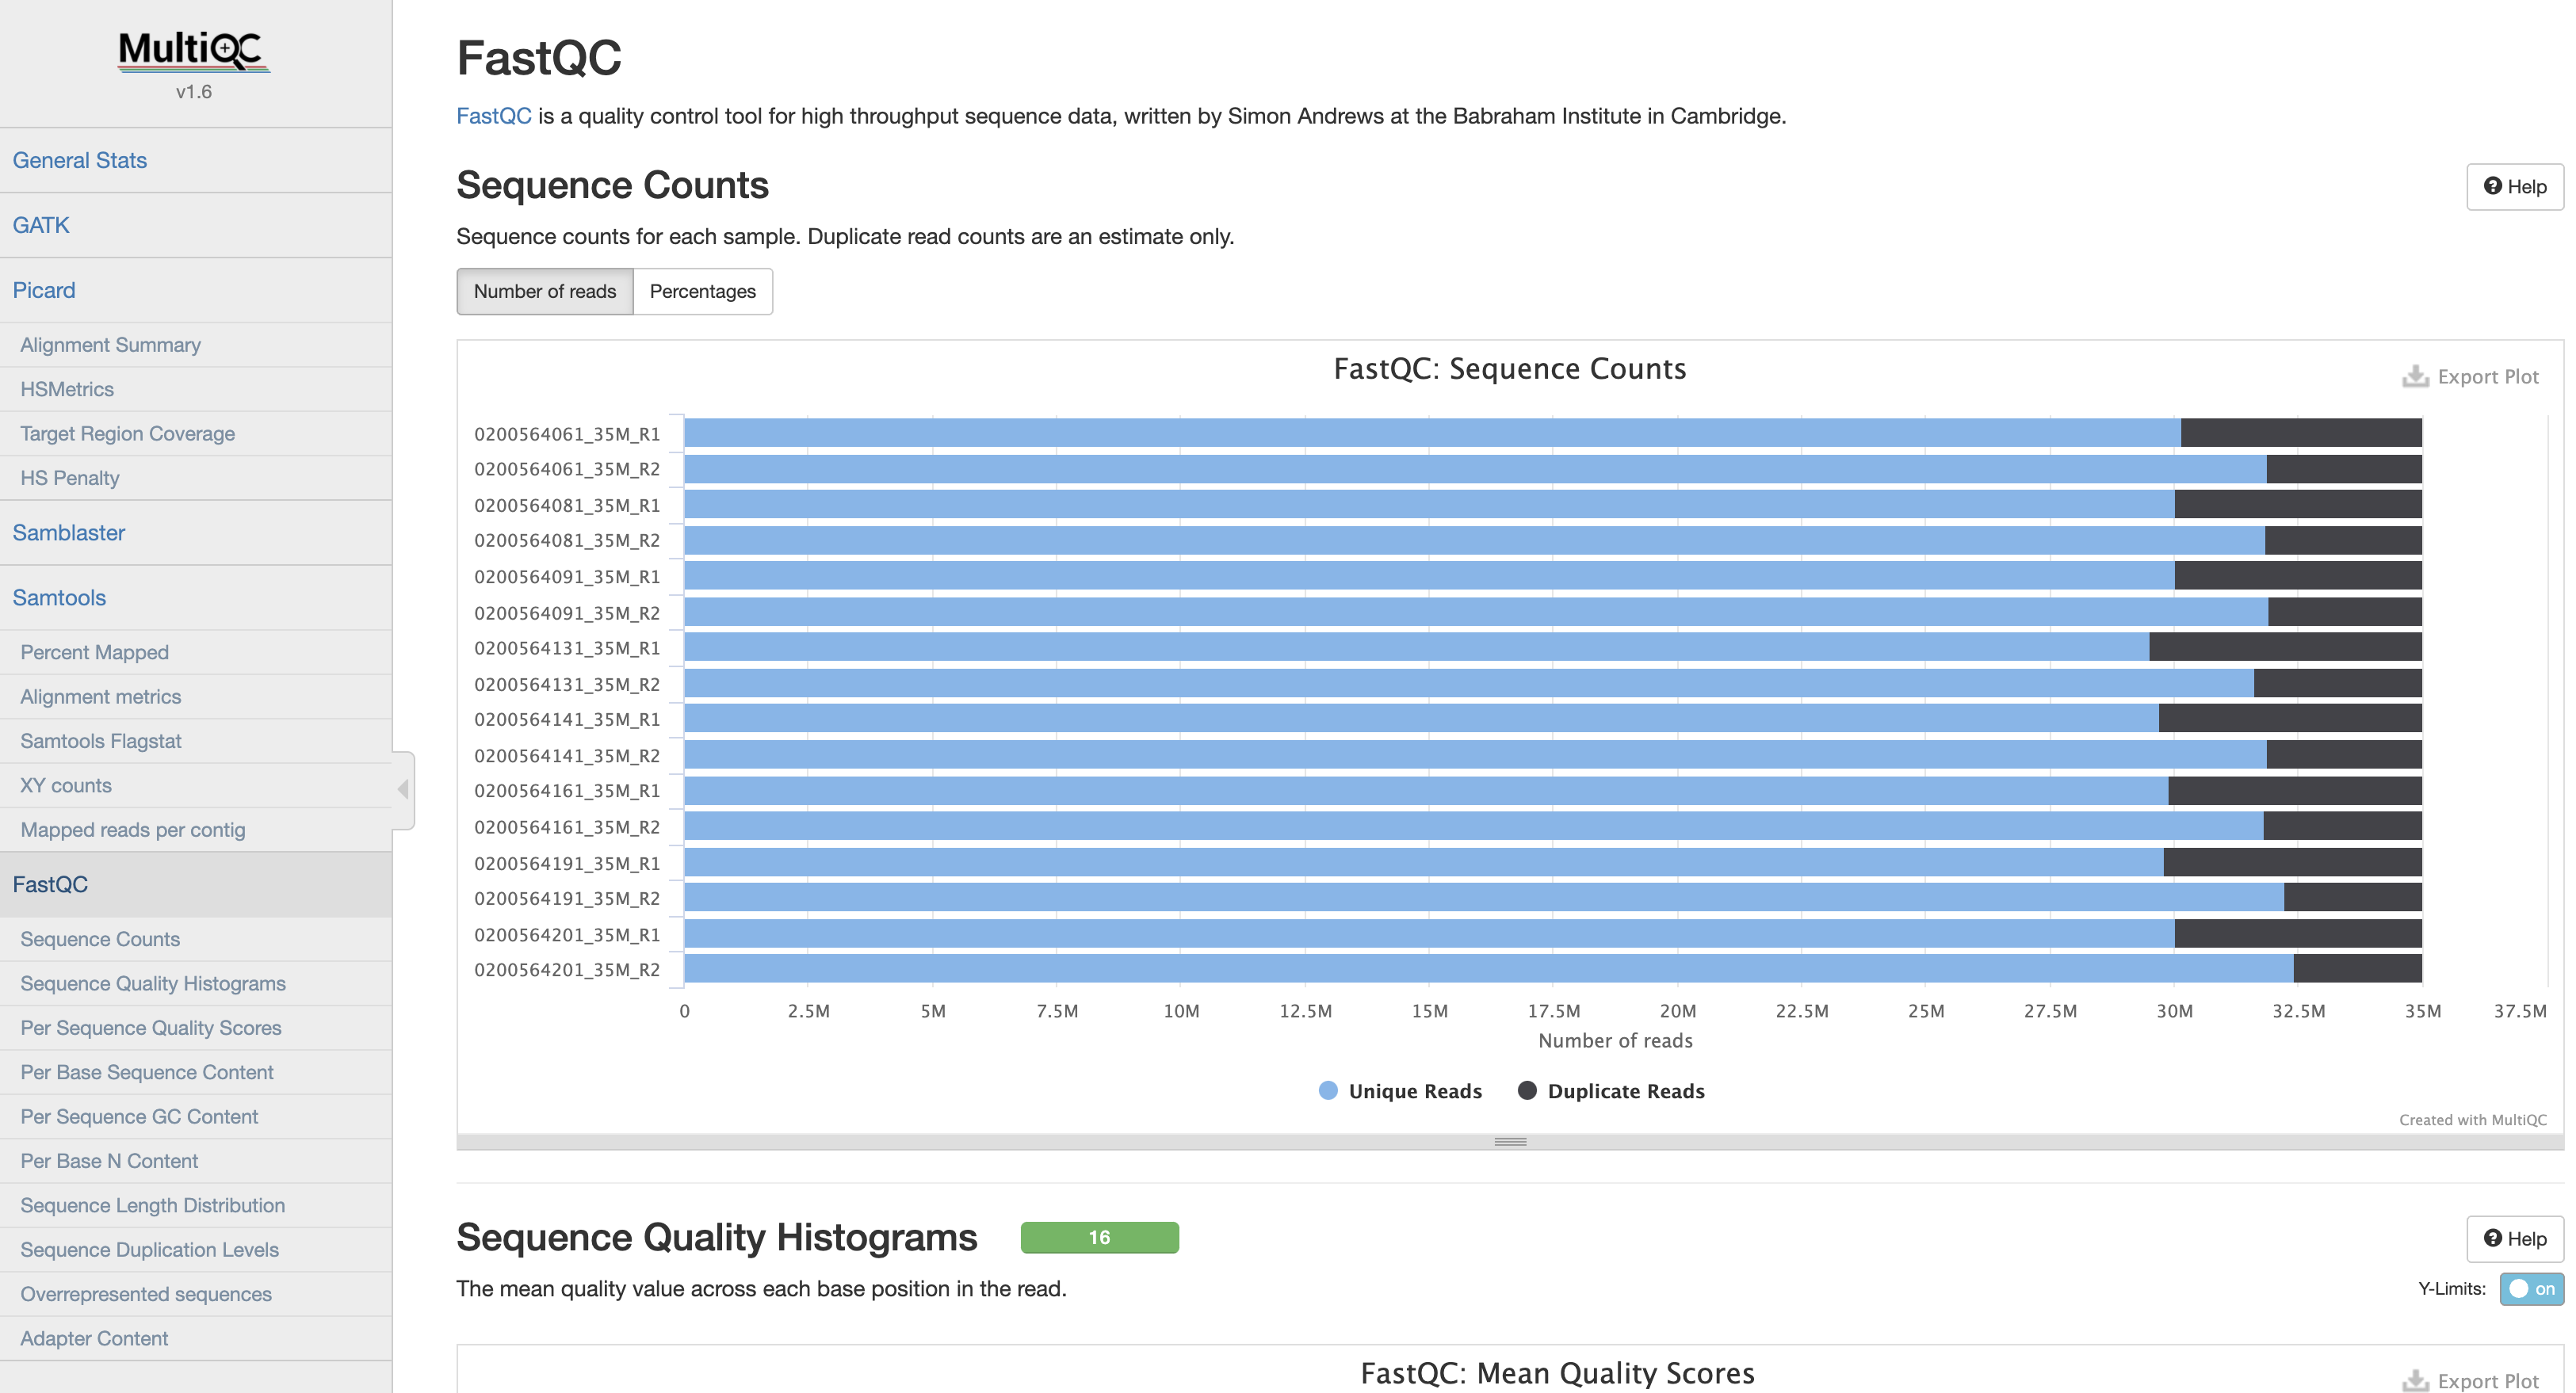Collapse the sidebar with the arrow handle
The image size is (2576, 1393).
click(403, 789)
